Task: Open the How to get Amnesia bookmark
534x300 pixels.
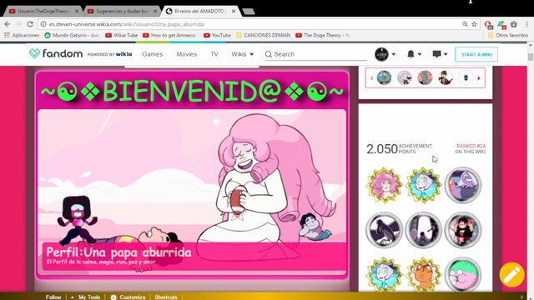Action: pos(169,35)
